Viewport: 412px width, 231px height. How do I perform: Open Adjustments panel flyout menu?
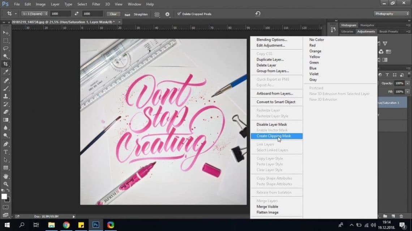408,31
